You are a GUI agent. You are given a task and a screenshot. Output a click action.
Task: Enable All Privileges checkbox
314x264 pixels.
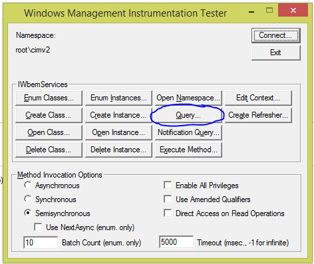coord(168,185)
